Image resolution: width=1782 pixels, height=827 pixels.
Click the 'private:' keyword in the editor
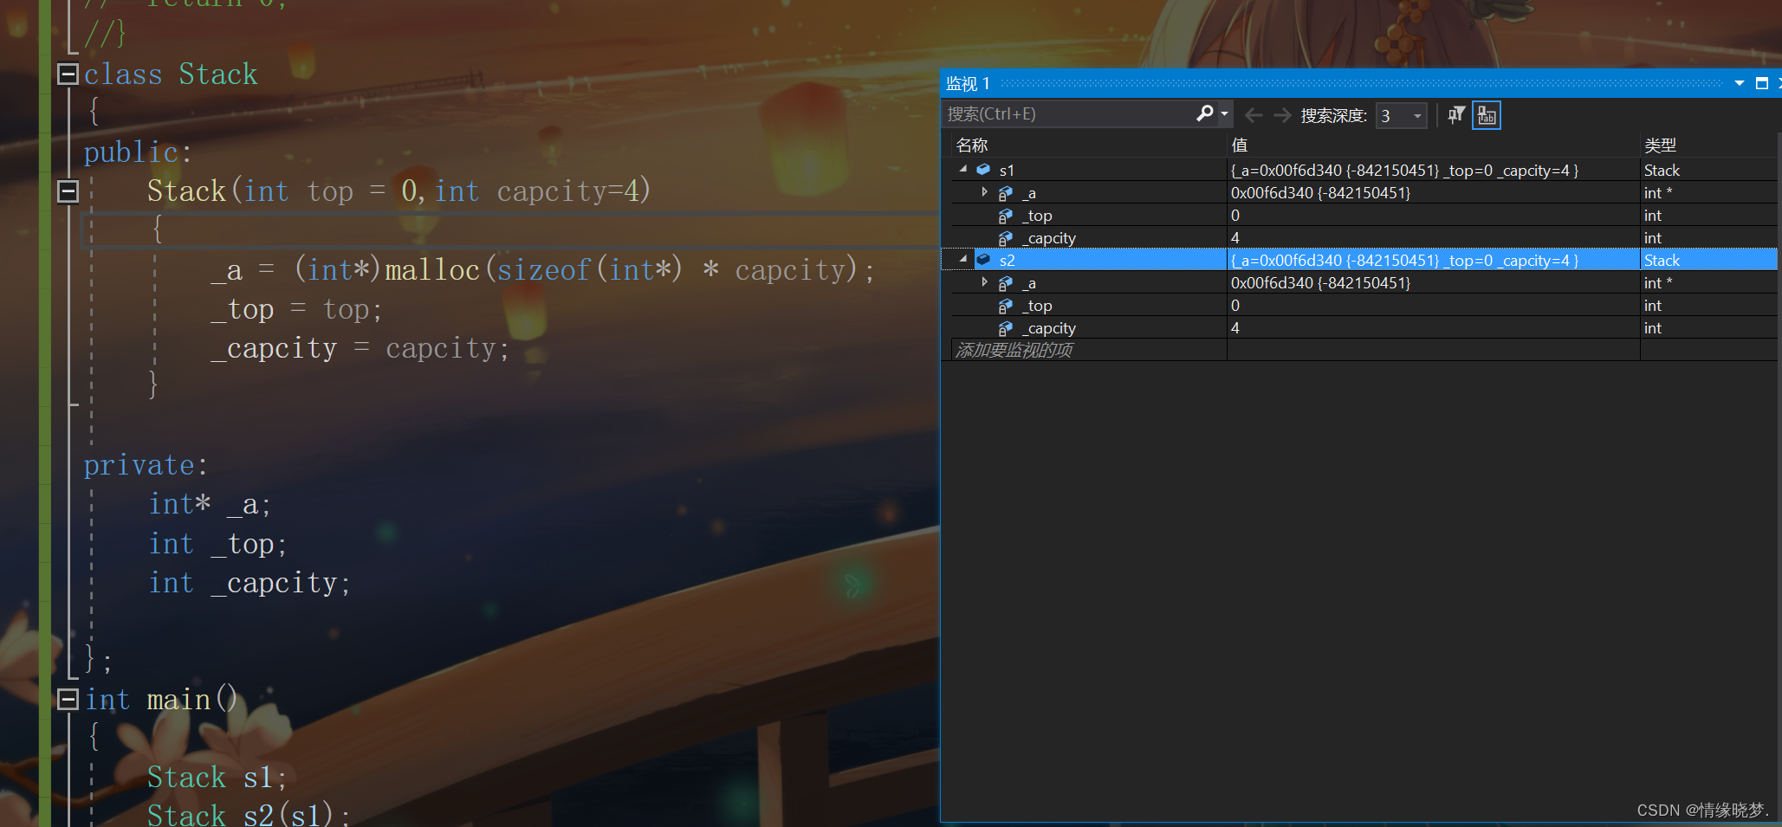click(x=146, y=466)
